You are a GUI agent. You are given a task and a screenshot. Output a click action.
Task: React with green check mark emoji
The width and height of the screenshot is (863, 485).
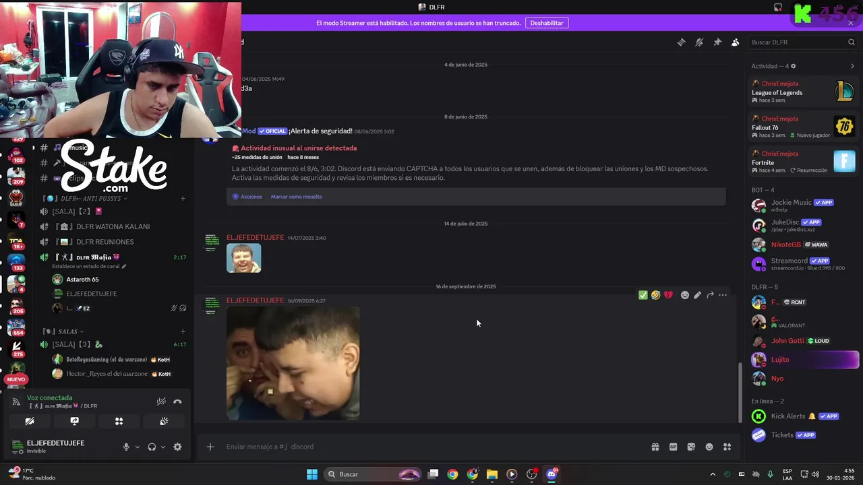[643, 295]
